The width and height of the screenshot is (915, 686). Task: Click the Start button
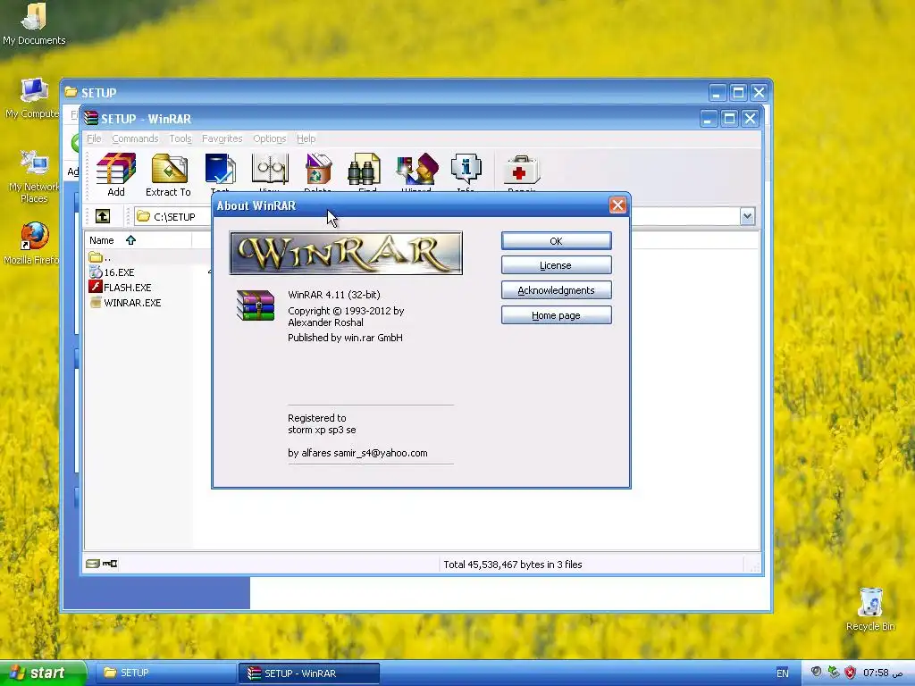[x=43, y=673]
